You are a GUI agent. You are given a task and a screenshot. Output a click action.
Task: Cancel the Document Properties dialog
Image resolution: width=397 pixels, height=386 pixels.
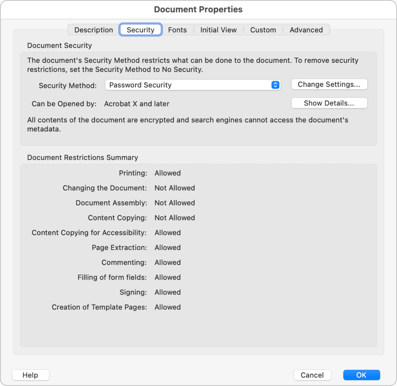pyautogui.click(x=312, y=375)
